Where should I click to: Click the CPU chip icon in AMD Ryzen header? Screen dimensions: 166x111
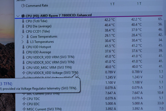(23, 16)
